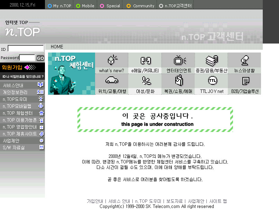Open My n.TOP in top navigation
Screen dimensions: 279x218
[59, 6]
